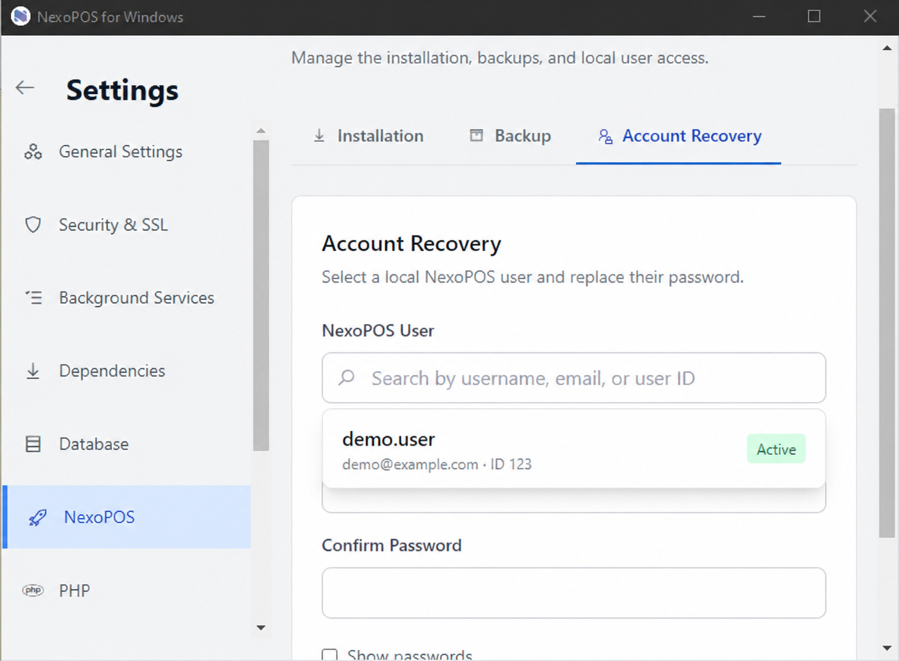
Task: Click the PHP logo icon in sidebar
Action: click(33, 590)
